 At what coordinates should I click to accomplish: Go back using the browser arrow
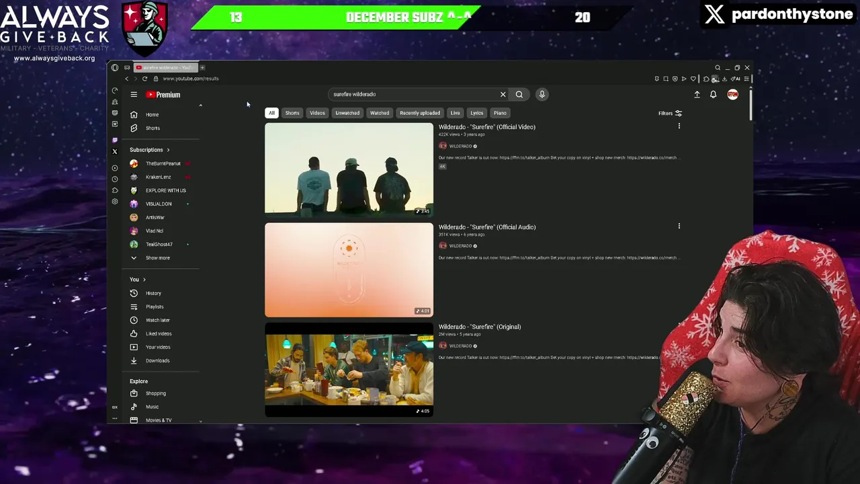coord(127,79)
